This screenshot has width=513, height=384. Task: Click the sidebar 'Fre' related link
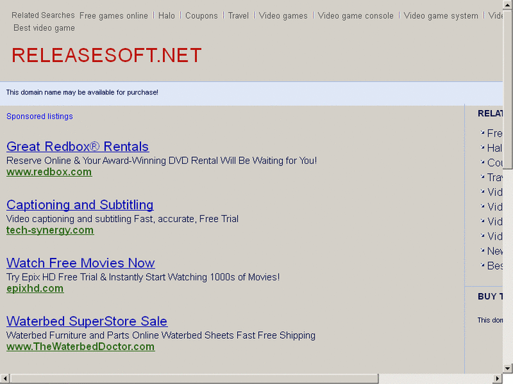coord(495,133)
